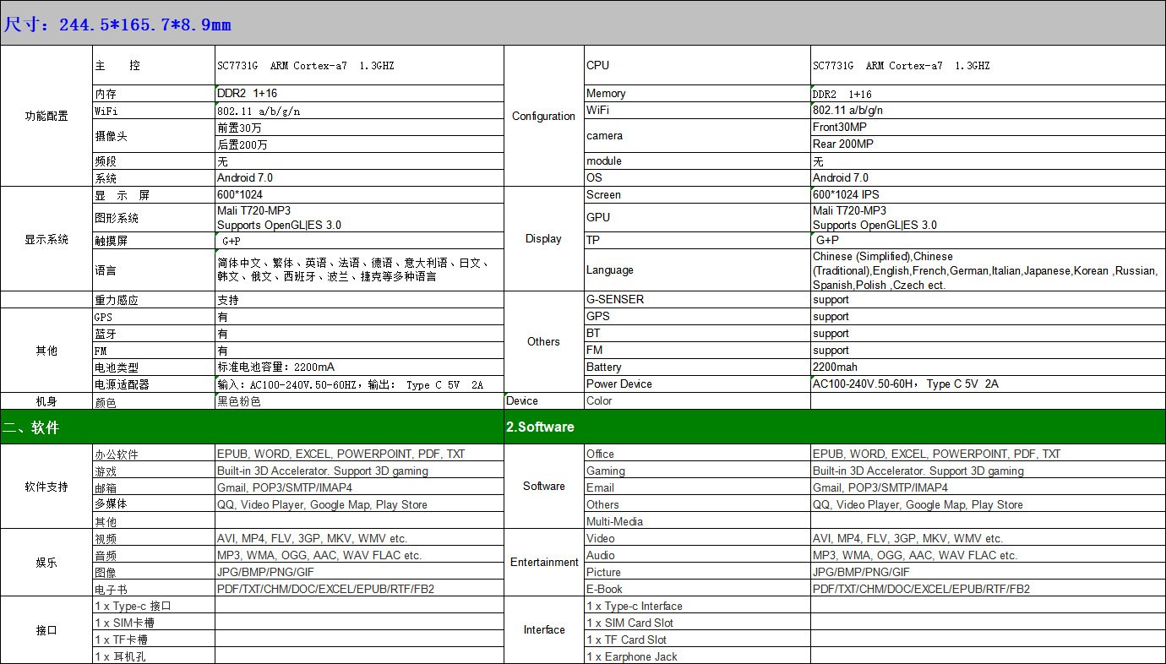
Task: Click the CPU label cell
Action: coord(696,65)
